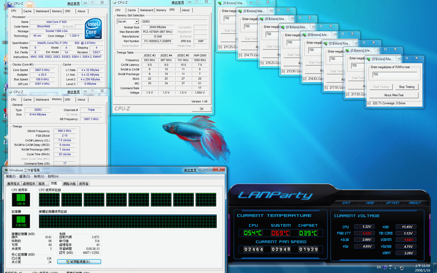Show hidden tray icons with the up arrow

pos(395,268)
